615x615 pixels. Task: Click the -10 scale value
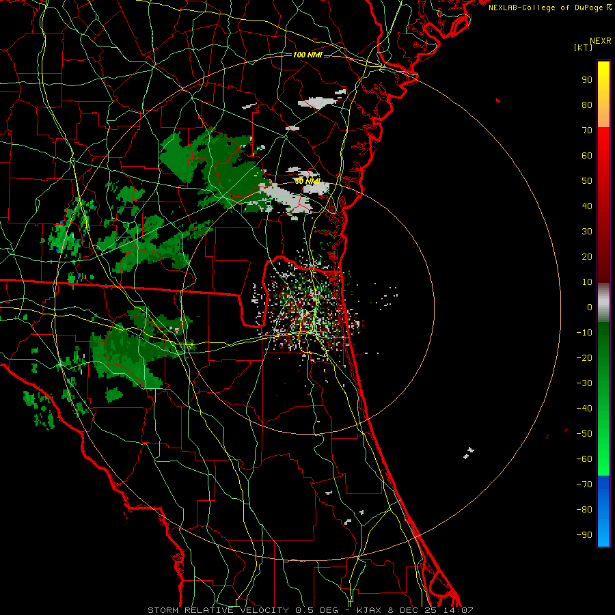click(584, 333)
